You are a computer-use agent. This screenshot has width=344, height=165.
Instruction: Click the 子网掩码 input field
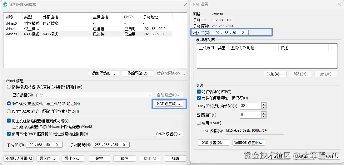pos(111,145)
